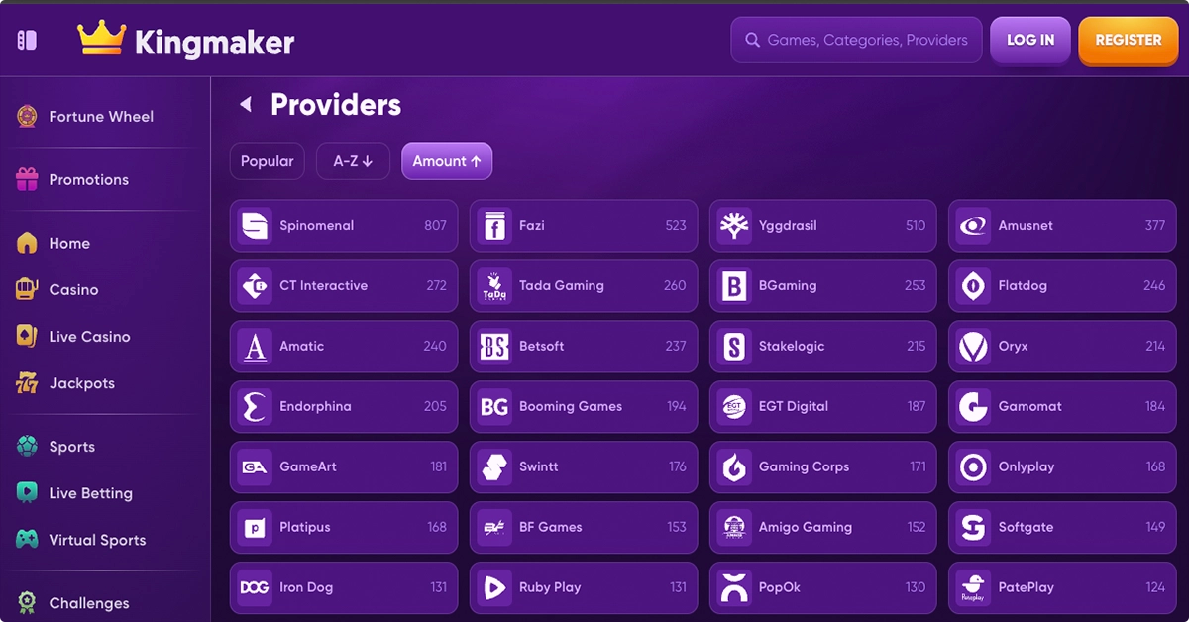Open the Swintt provider card

[x=583, y=466]
